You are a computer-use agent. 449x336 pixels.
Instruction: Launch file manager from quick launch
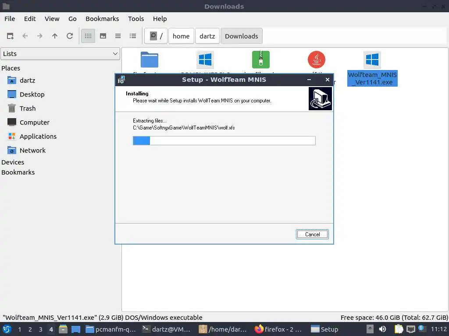[63, 329]
